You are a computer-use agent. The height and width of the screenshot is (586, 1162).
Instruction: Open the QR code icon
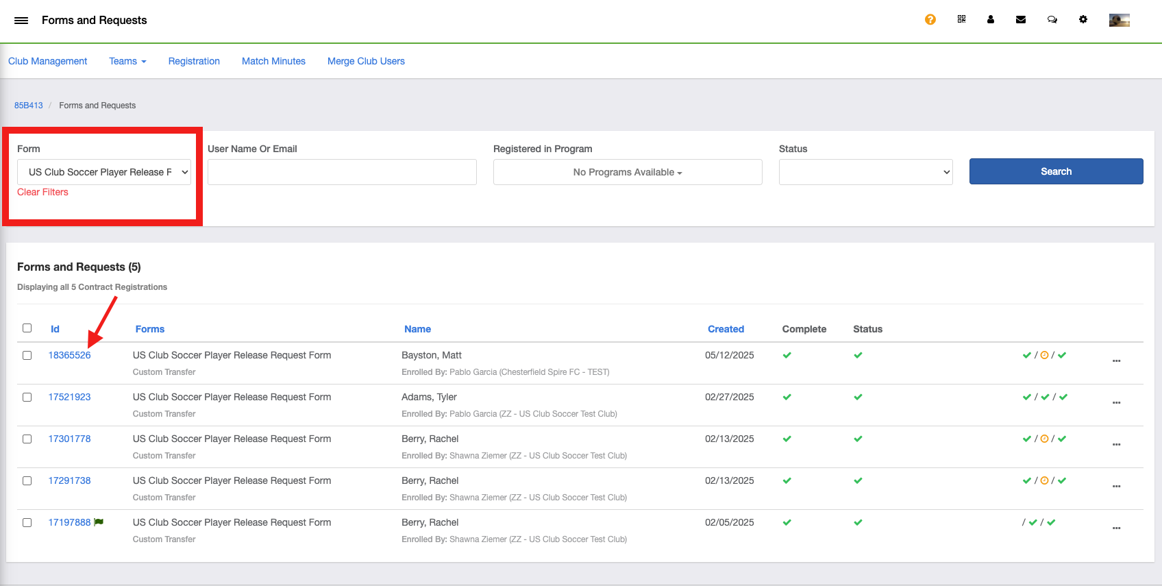point(961,20)
